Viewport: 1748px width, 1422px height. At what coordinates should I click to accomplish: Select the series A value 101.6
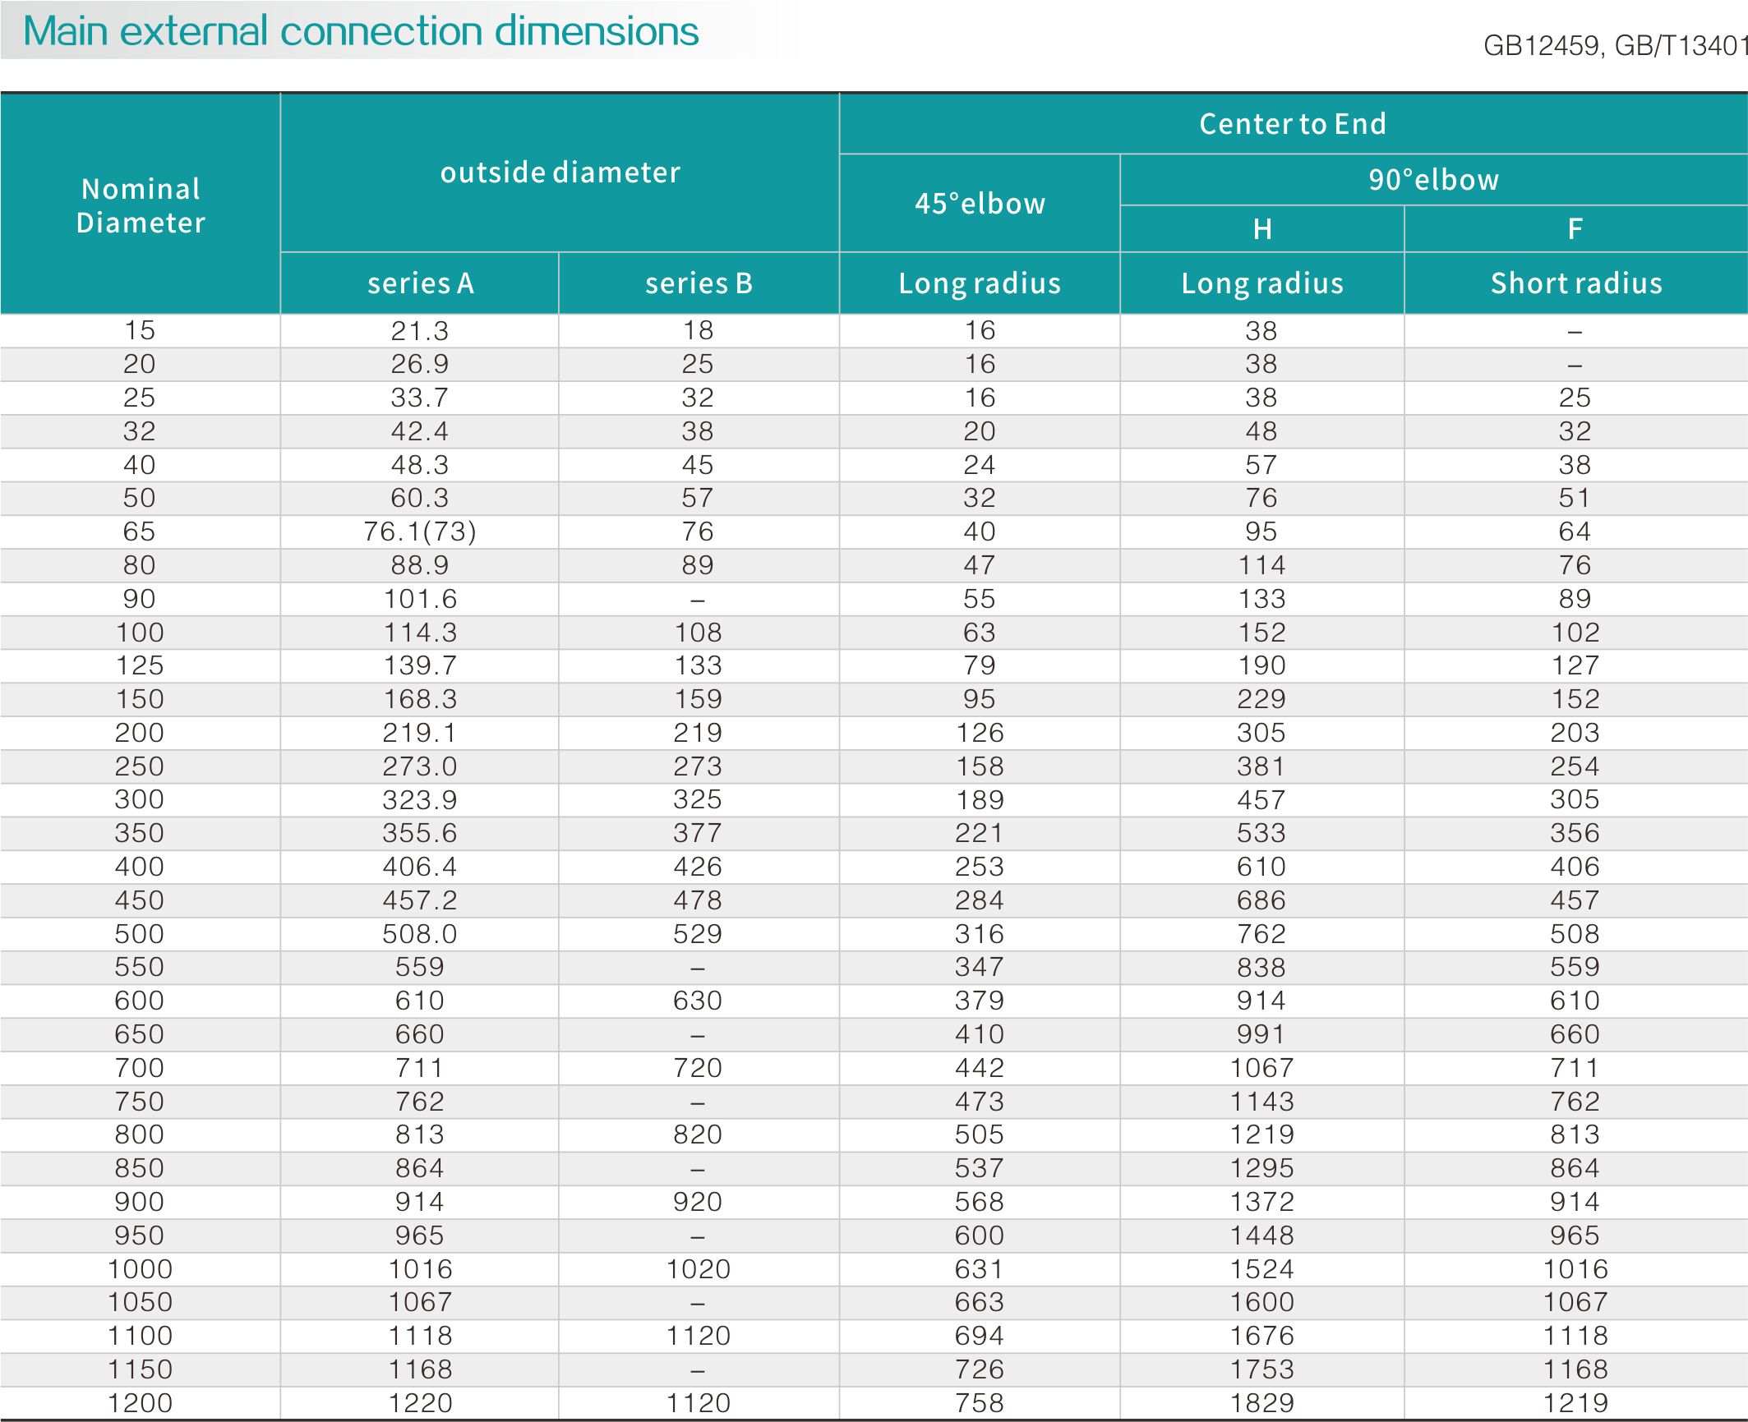(x=420, y=599)
